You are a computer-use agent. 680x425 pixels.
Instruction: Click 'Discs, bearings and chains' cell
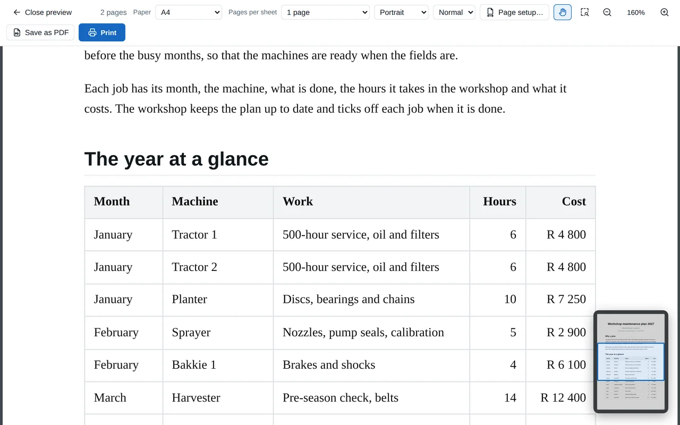(371, 300)
